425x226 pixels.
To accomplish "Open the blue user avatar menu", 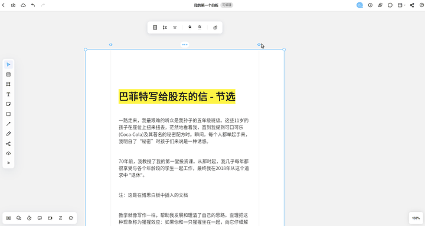I will tap(359, 5).
